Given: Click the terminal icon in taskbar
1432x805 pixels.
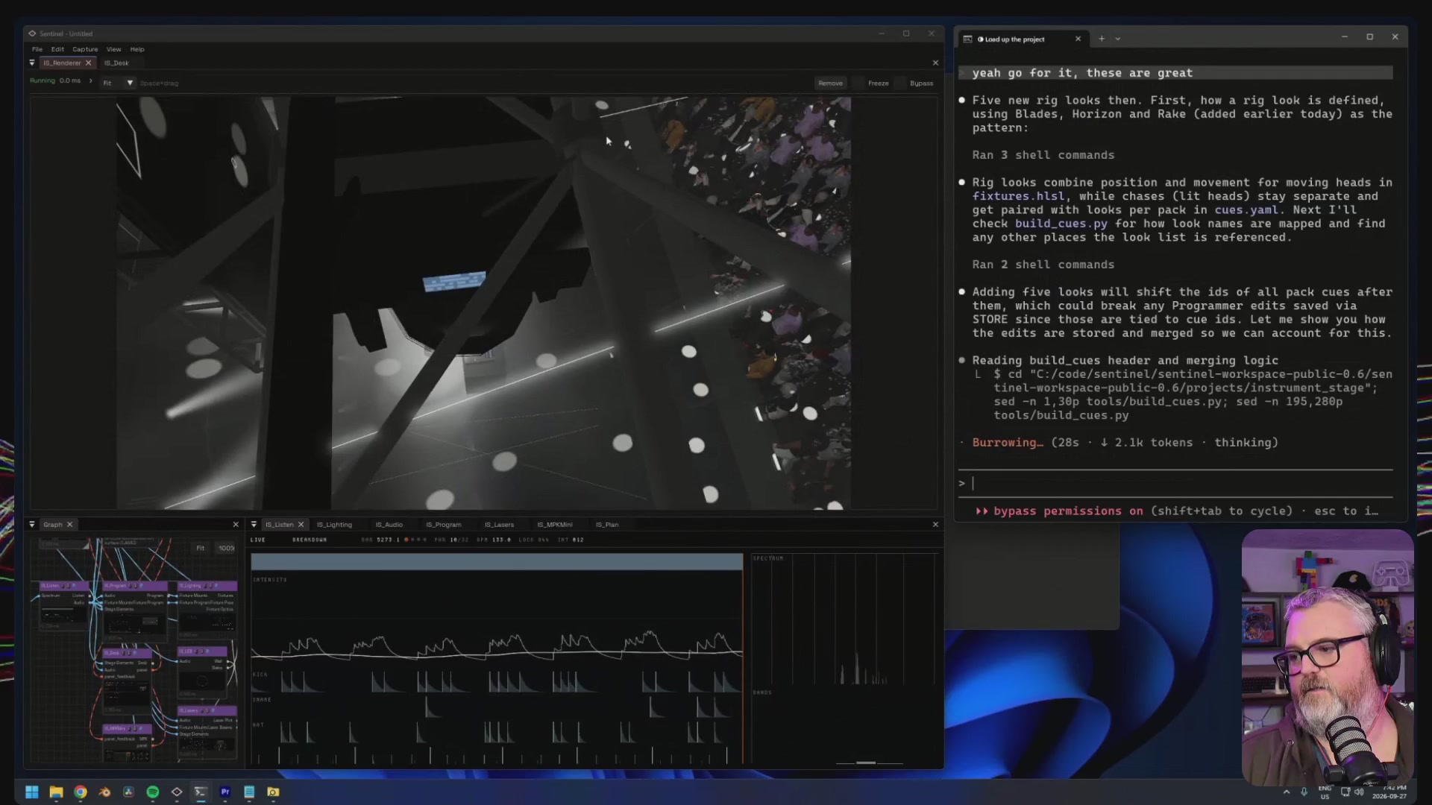Looking at the screenshot, I should click(201, 792).
